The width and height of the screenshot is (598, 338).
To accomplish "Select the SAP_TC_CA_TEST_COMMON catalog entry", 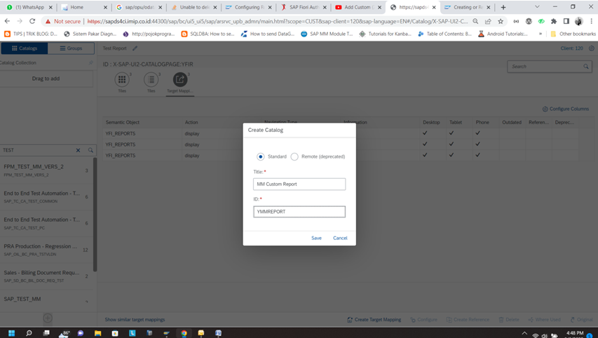I will tap(46, 197).
